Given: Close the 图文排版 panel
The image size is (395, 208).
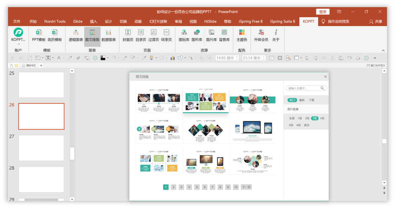Looking at the screenshot, I should [325, 76].
